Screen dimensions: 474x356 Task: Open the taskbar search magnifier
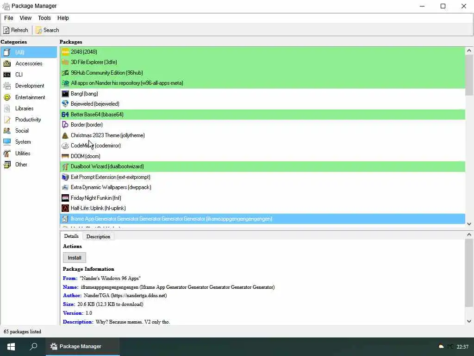click(x=33, y=346)
